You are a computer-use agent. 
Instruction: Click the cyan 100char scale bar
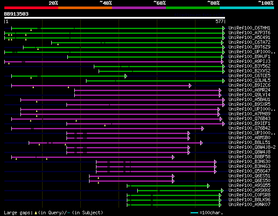[194, 213]
